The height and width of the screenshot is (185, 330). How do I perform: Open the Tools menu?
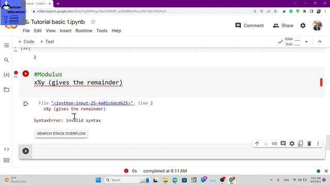102,31
